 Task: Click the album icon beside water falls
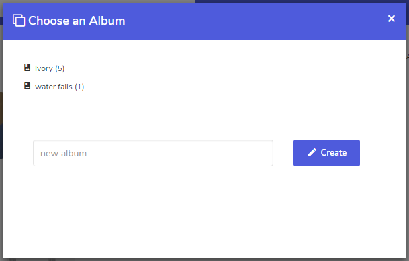(x=27, y=85)
